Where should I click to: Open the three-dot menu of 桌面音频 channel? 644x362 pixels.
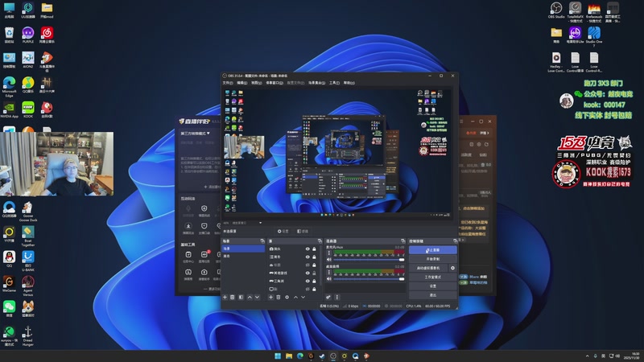coord(329,273)
